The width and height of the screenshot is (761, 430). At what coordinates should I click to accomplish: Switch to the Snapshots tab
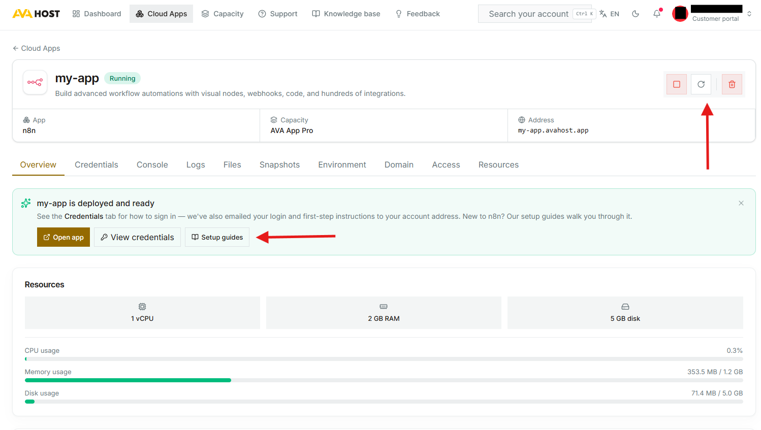[279, 165]
